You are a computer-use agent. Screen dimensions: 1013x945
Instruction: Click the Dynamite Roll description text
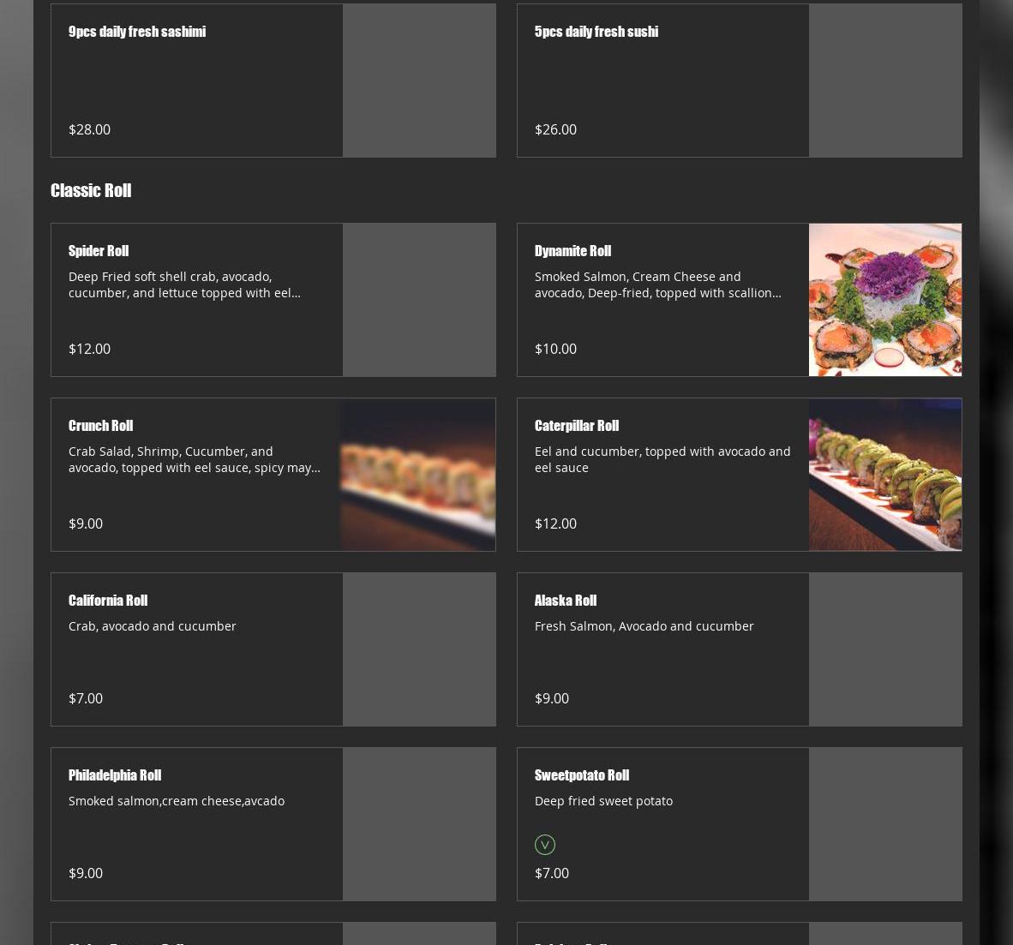[x=657, y=284]
